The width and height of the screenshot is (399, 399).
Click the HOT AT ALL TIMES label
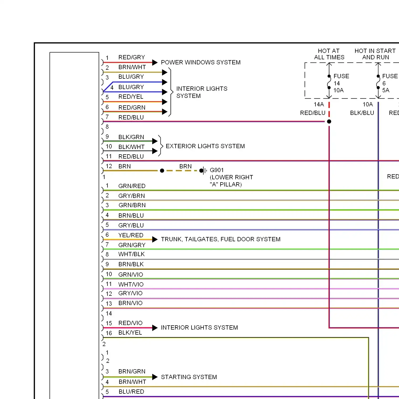point(329,54)
